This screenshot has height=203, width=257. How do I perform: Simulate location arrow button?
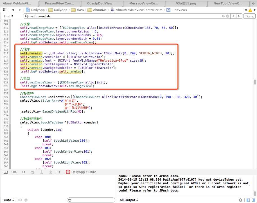(x=59, y=172)
